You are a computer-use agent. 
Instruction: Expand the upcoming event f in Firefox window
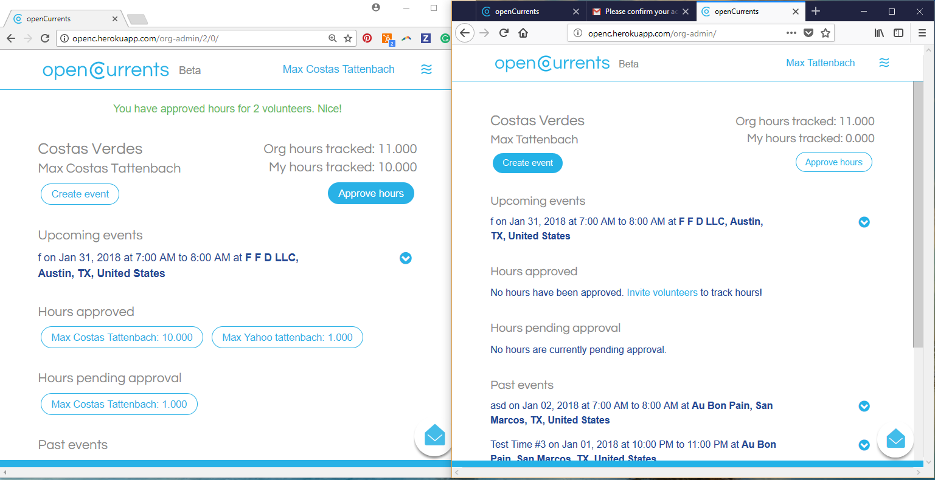coord(864,222)
